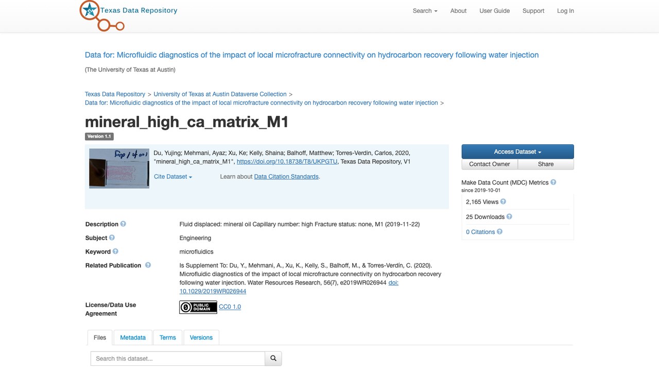
Task: Open the User Guide
Action: 494,11
